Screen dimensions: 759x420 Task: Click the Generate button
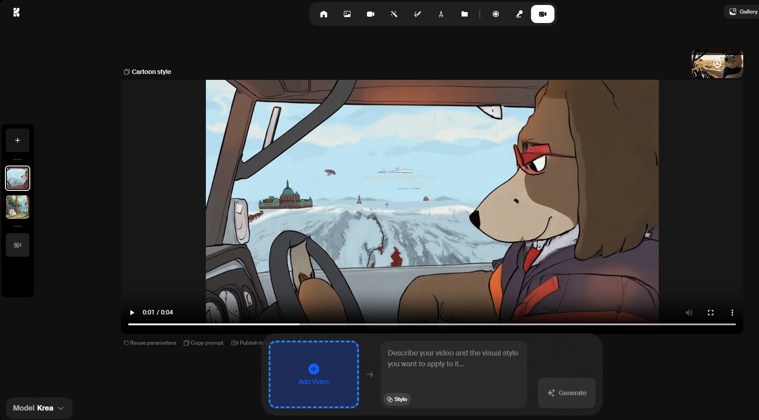click(567, 393)
